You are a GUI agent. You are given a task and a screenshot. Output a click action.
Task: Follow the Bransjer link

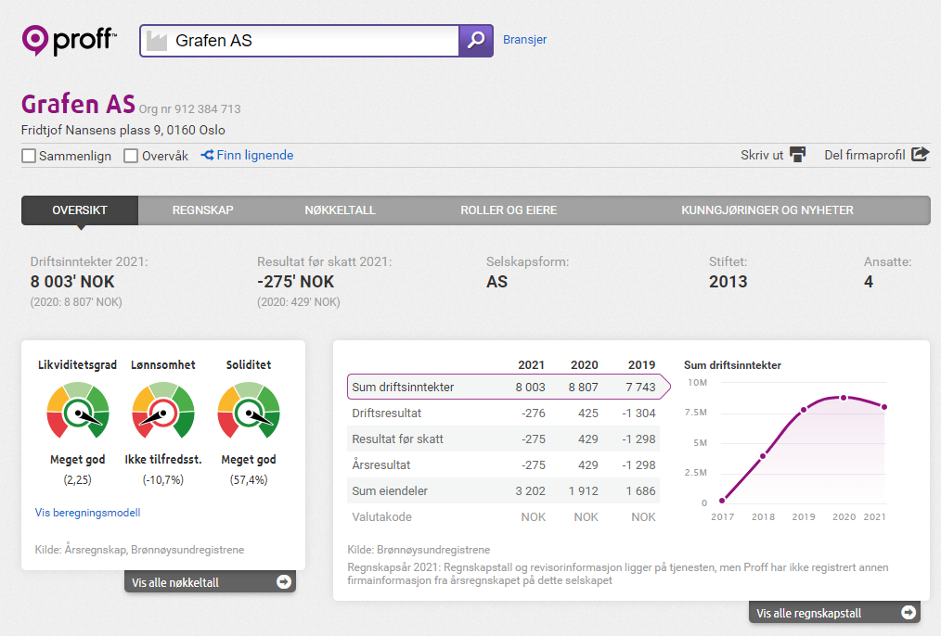524,40
